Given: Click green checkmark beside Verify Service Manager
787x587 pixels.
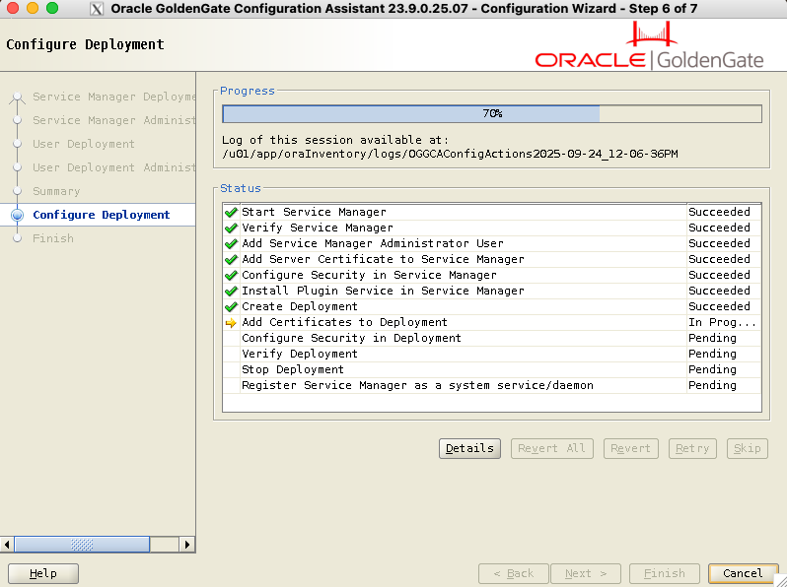Looking at the screenshot, I should pyautogui.click(x=231, y=228).
